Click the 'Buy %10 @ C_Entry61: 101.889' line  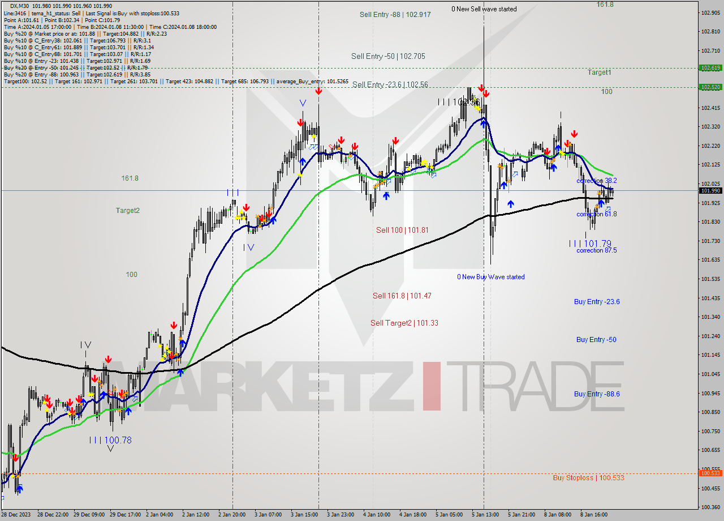(x=79, y=47)
